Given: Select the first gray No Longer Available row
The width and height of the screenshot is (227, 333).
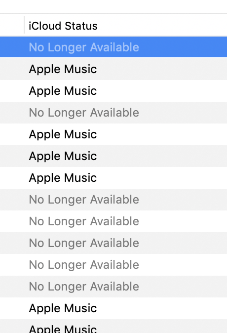Looking at the screenshot, I should click(113, 113).
